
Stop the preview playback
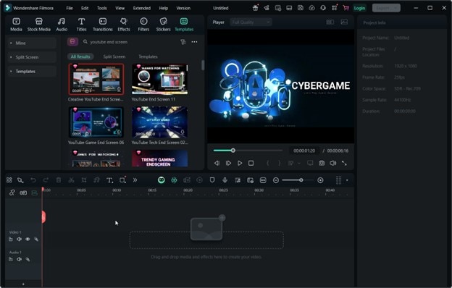pos(251,164)
